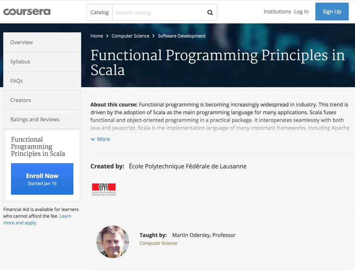Open the Catalog dropdown
This screenshot has height=270, width=355.
pos(99,12)
